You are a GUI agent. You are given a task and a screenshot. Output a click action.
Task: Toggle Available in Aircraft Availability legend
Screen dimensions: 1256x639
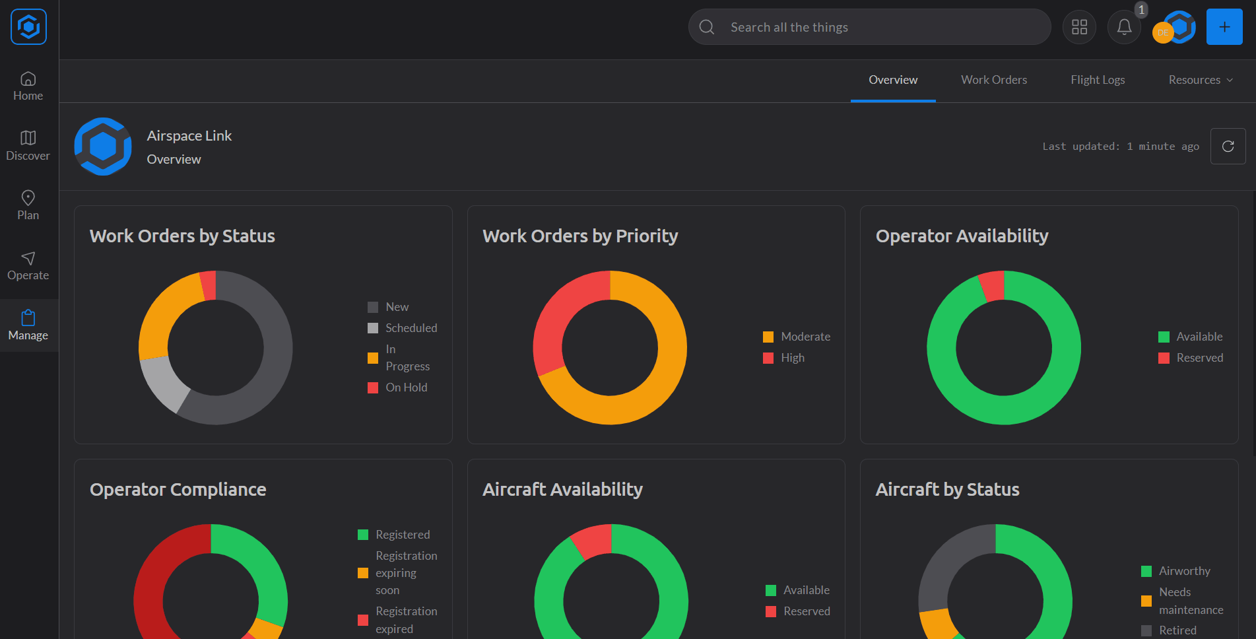click(798, 590)
